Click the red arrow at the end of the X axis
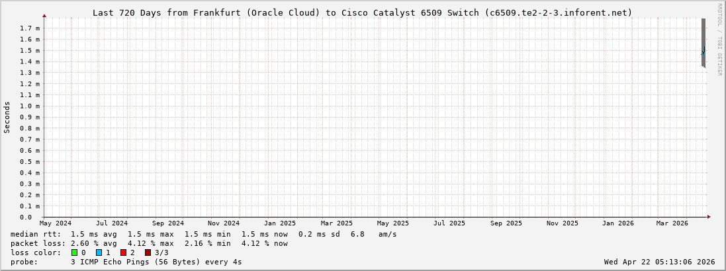726x271 pixels. tap(708, 217)
